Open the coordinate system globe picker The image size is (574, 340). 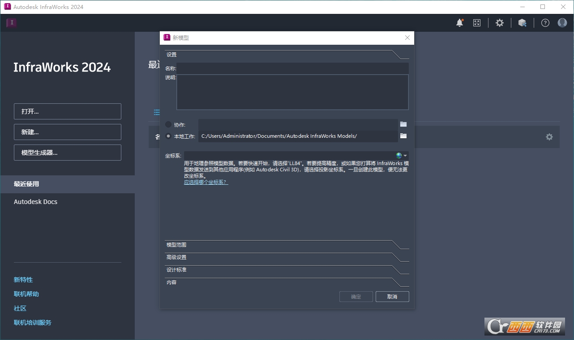401,155
